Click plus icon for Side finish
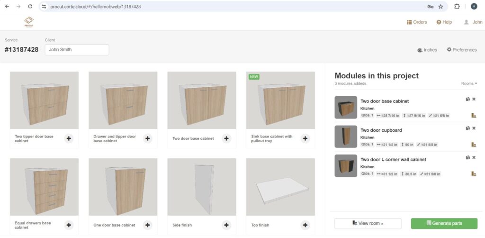This screenshot has width=485, height=238. click(226, 225)
